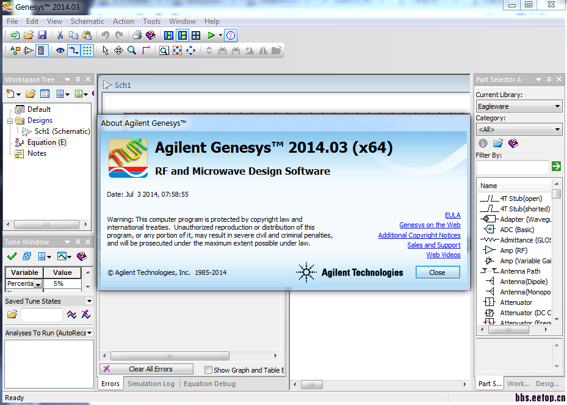The width and height of the screenshot is (567, 405).
Task: Open the Current Library Eagleware dropdown
Action: [519, 106]
